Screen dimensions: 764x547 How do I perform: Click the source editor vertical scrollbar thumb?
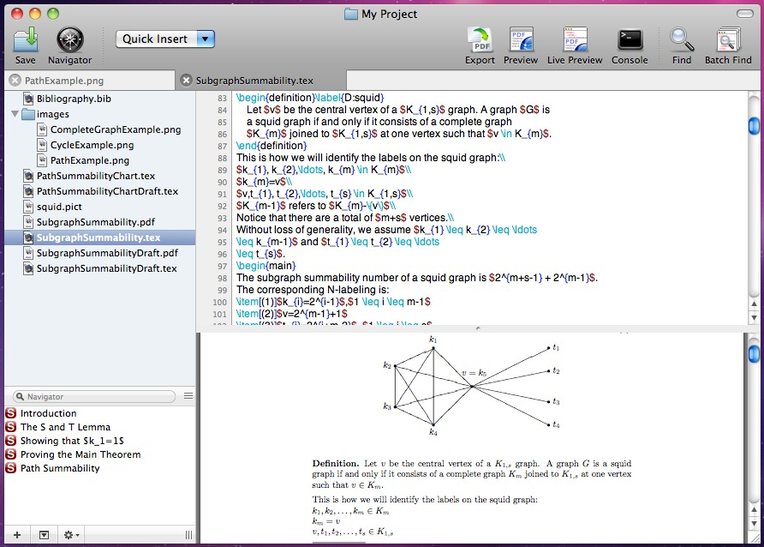click(x=754, y=127)
